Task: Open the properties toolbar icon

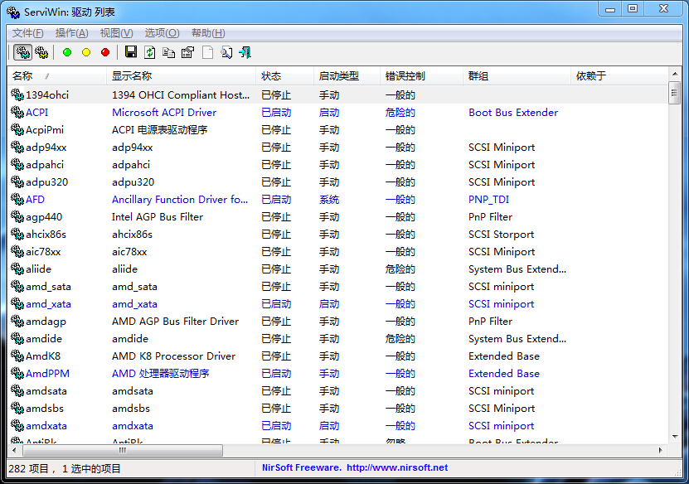Action: pyautogui.click(x=187, y=52)
